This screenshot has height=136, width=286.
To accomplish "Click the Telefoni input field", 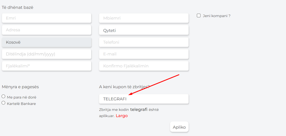I will (144, 42).
